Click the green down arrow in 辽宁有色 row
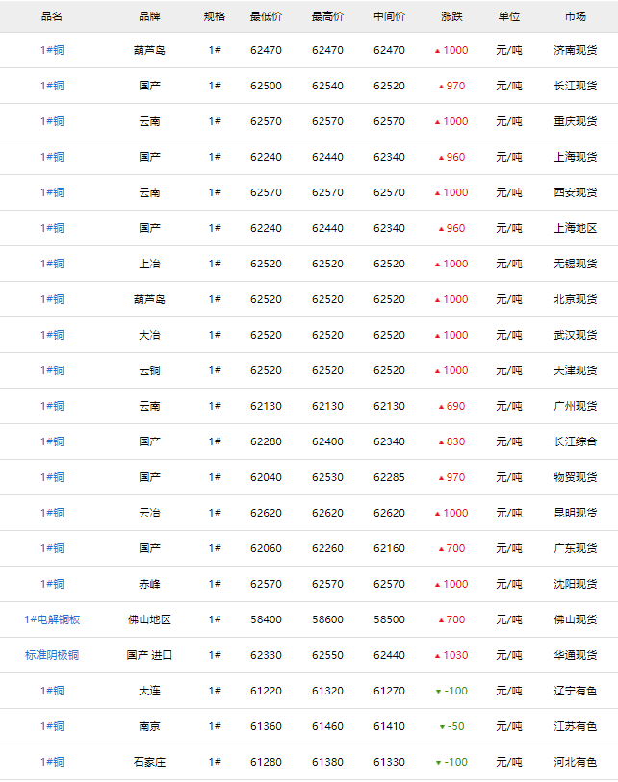 click(438, 692)
